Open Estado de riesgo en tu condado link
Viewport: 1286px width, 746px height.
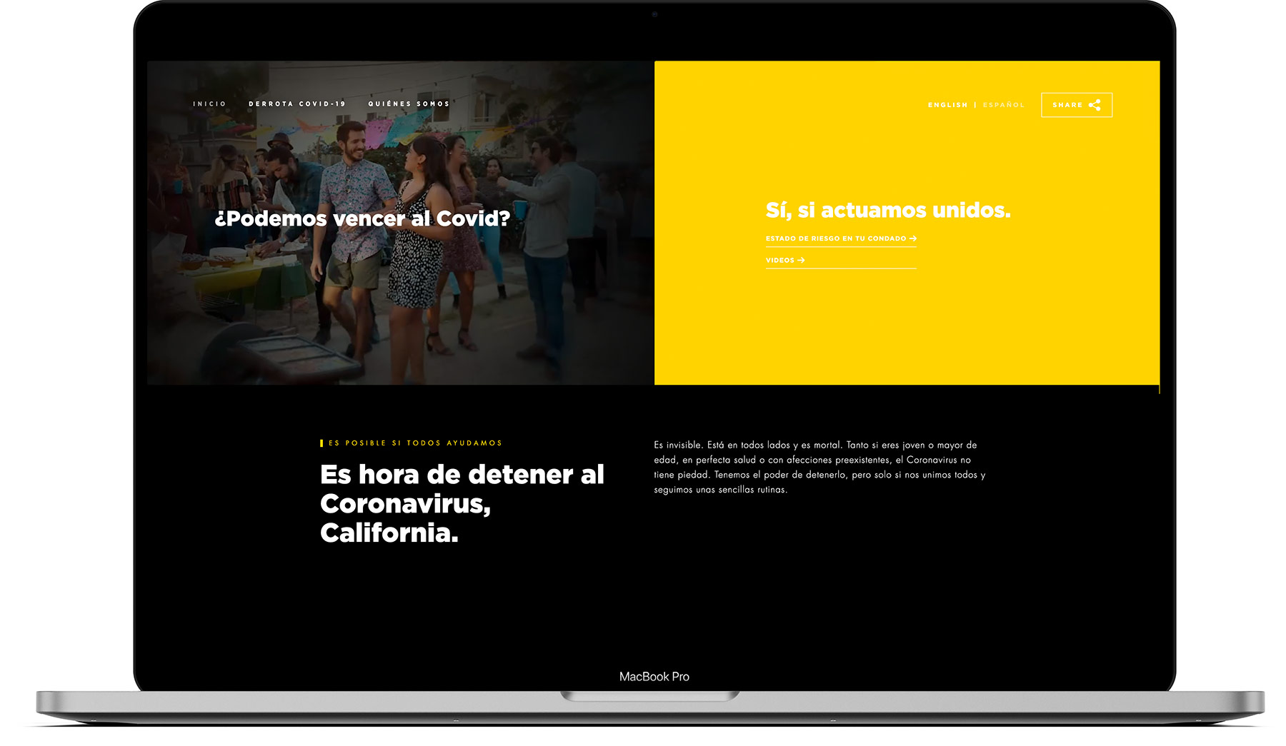841,239
